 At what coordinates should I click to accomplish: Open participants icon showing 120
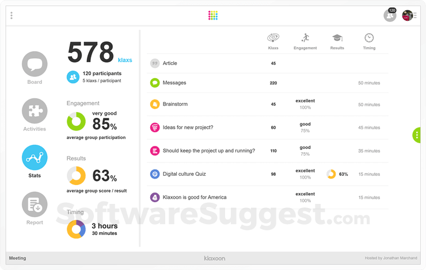[390, 16]
